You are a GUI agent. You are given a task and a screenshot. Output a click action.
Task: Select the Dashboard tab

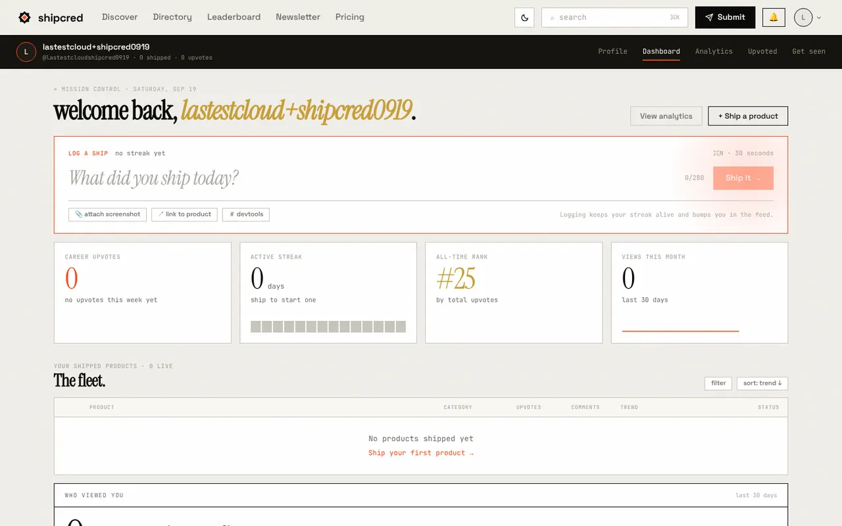click(661, 51)
